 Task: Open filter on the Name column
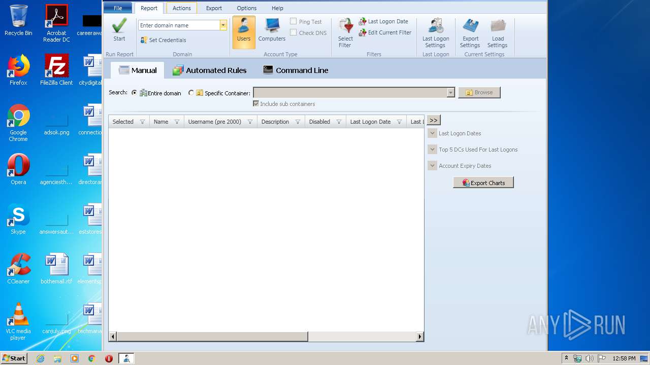[x=177, y=122]
